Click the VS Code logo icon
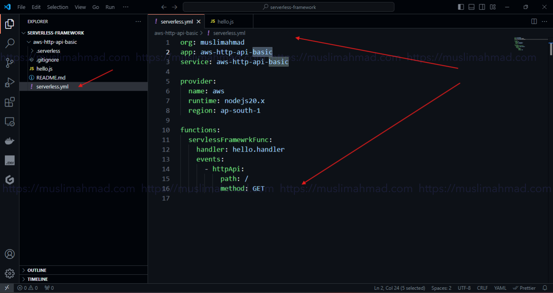The image size is (553, 293). tap(7, 7)
